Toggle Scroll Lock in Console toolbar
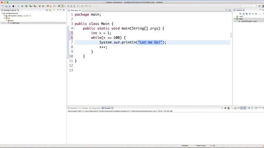 236,108
